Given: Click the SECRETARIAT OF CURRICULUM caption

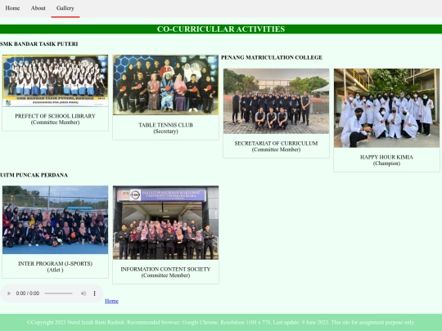Looking at the screenshot, I should 277,143.
